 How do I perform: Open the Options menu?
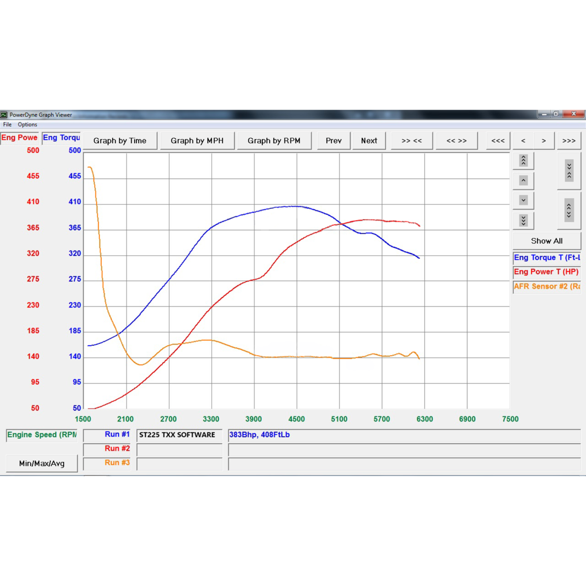tap(27, 125)
